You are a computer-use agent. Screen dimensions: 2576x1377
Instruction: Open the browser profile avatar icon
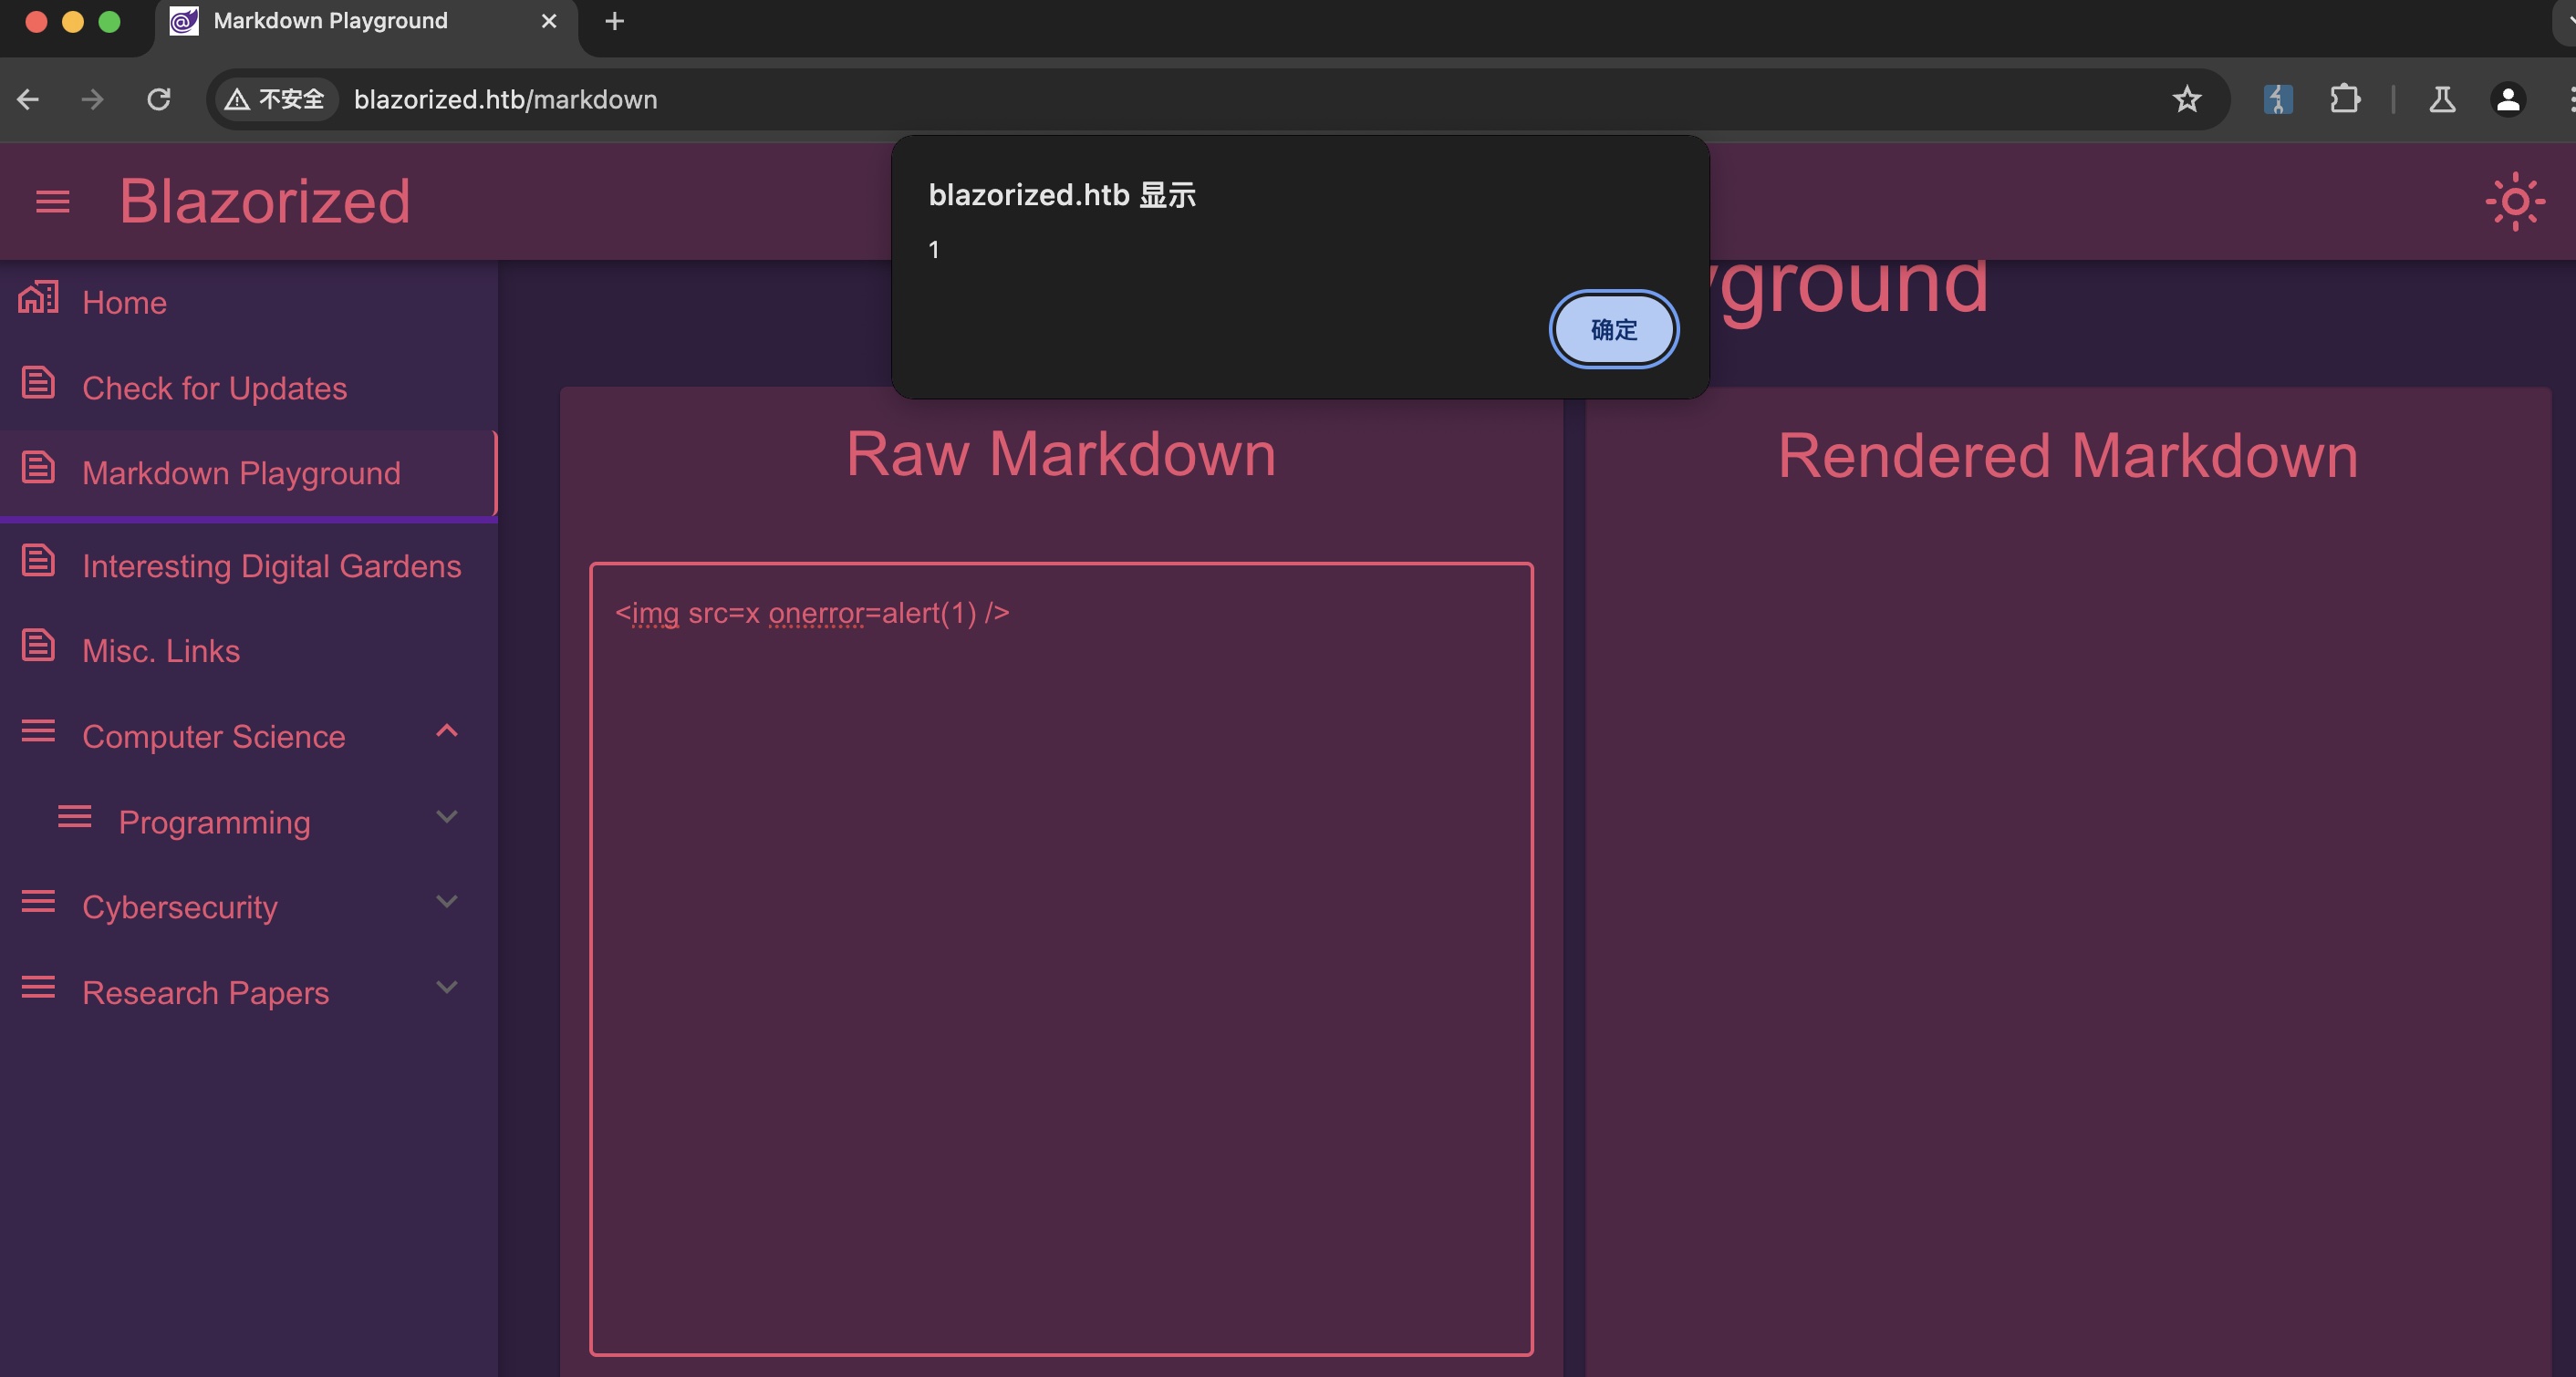tap(2507, 99)
